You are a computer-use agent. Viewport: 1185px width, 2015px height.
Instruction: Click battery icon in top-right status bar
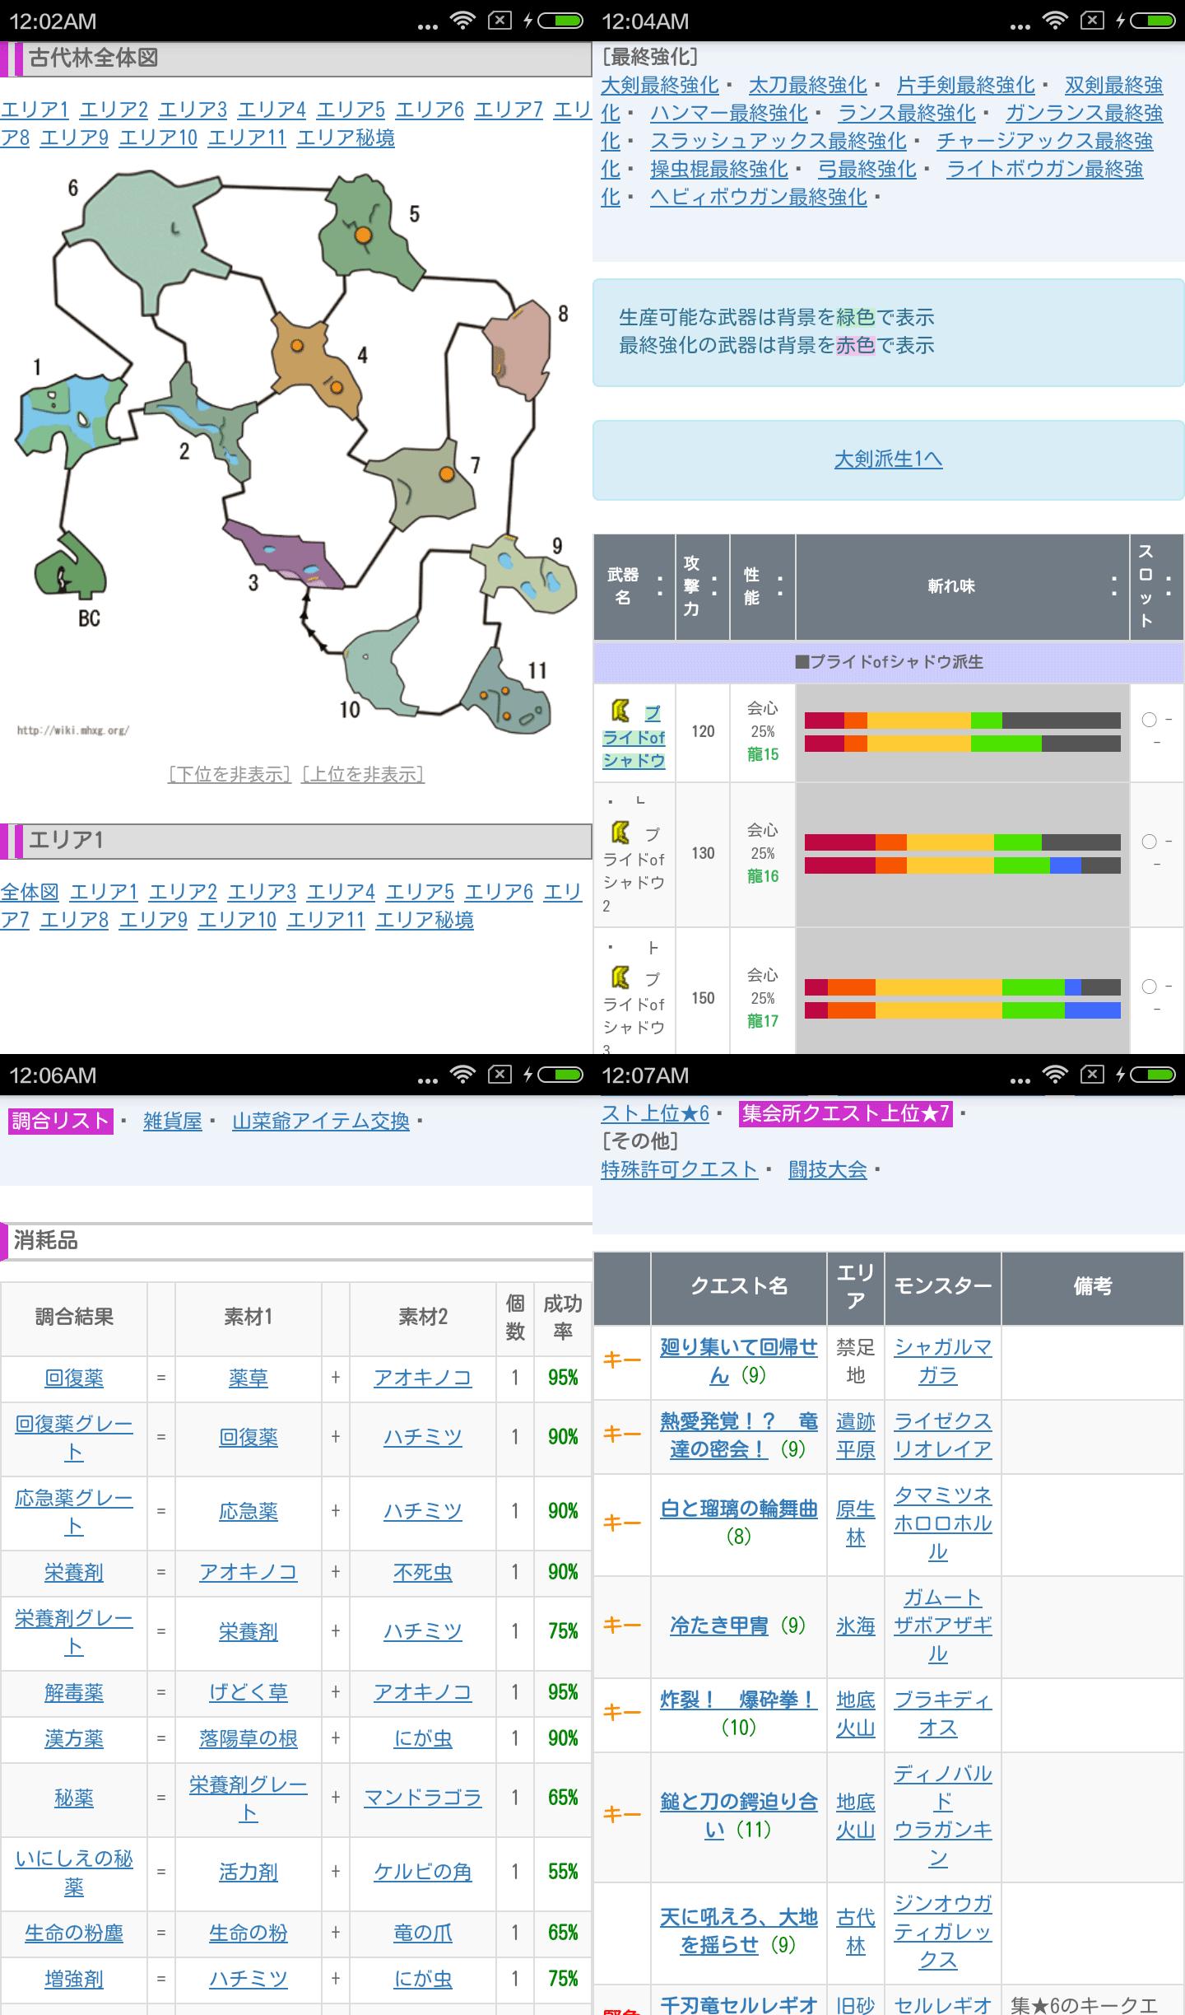coord(1153,21)
